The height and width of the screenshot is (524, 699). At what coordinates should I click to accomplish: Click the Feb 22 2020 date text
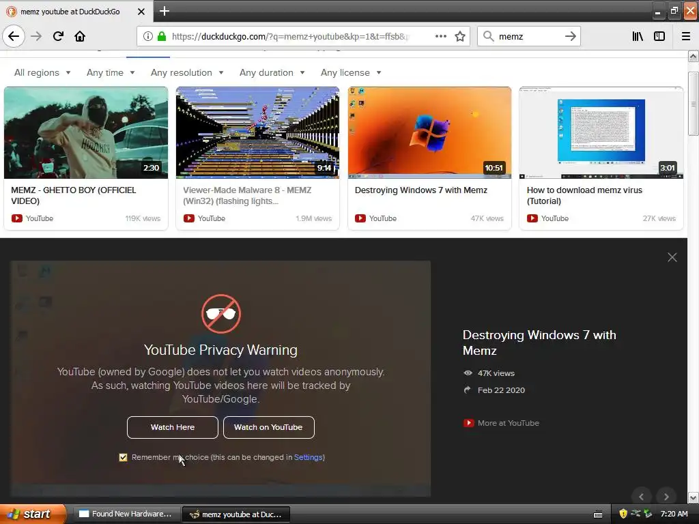501,390
